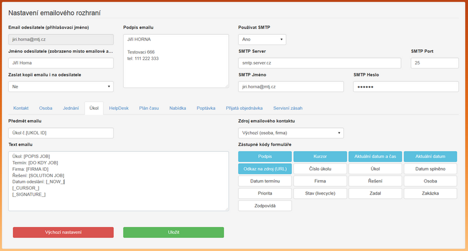Insert the Zodpovídá placeholder code
468x251 pixels.
pyautogui.click(x=265, y=206)
